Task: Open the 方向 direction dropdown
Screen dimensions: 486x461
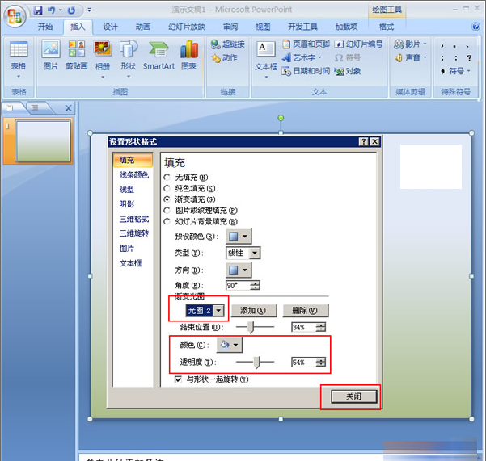Action: point(239,270)
